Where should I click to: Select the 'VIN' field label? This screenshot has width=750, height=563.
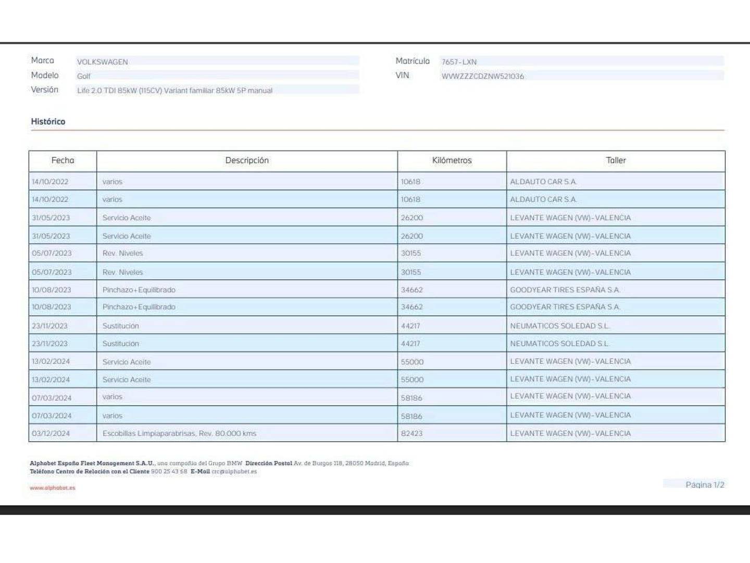[402, 75]
